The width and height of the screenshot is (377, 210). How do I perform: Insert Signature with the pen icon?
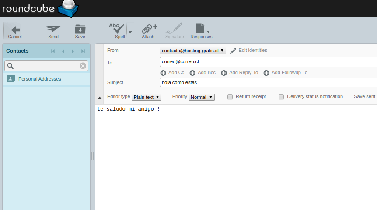pos(175,31)
